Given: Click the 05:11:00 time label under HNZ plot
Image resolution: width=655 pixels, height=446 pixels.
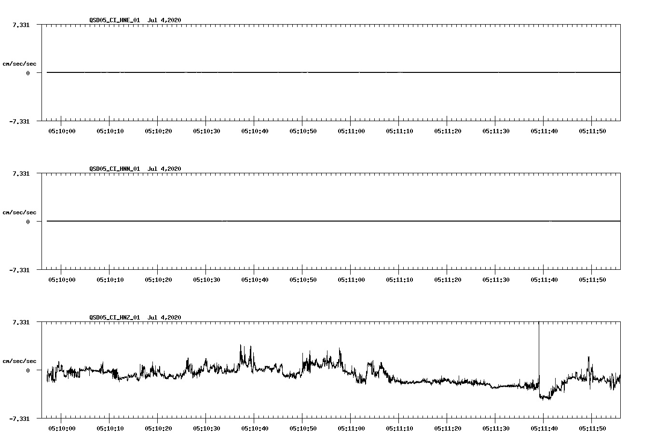Looking at the screenshot, I should pyautogui.click(x=351, y=428).
